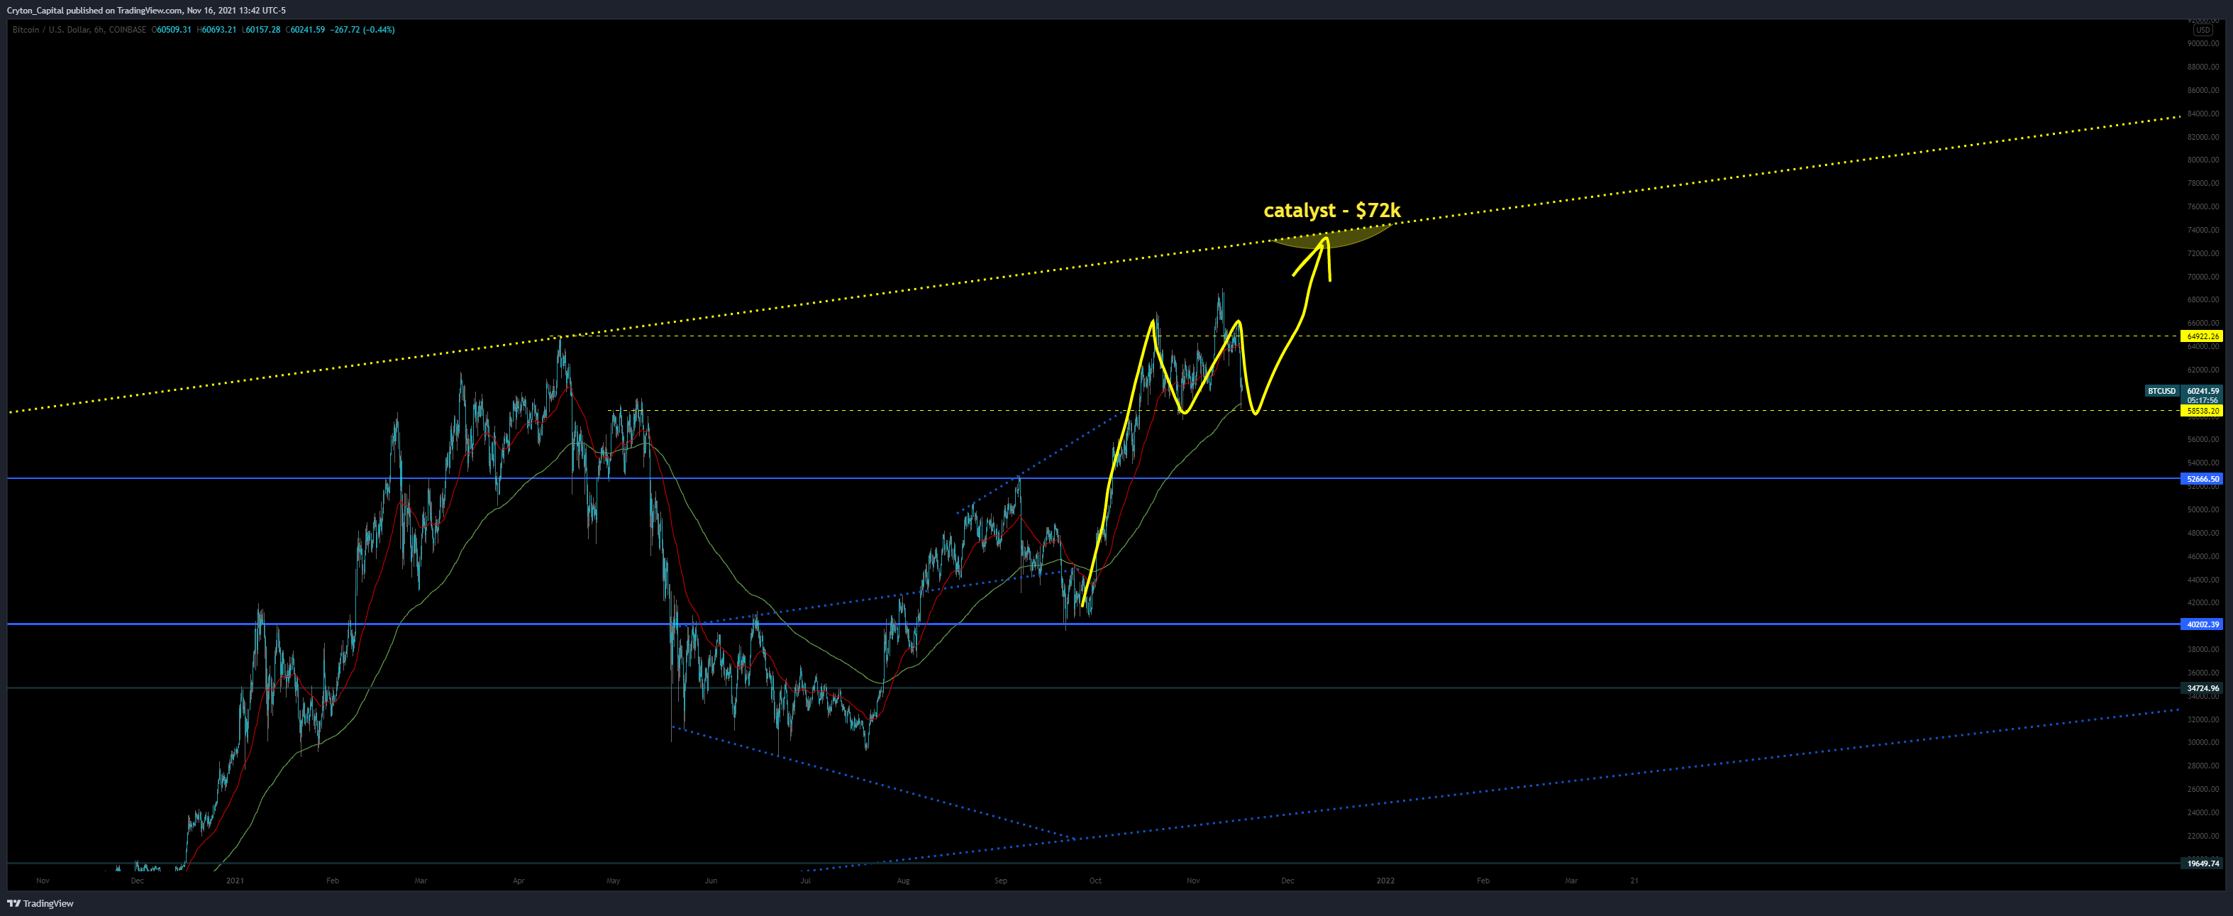Click the Oct label on time axis
Viewport: 2233px width, 916px height.
coord(1096,881)
